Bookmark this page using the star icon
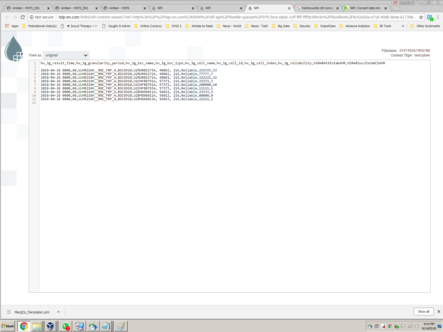The height and width of the screenshot is (332, 443). tap(421, 17)
